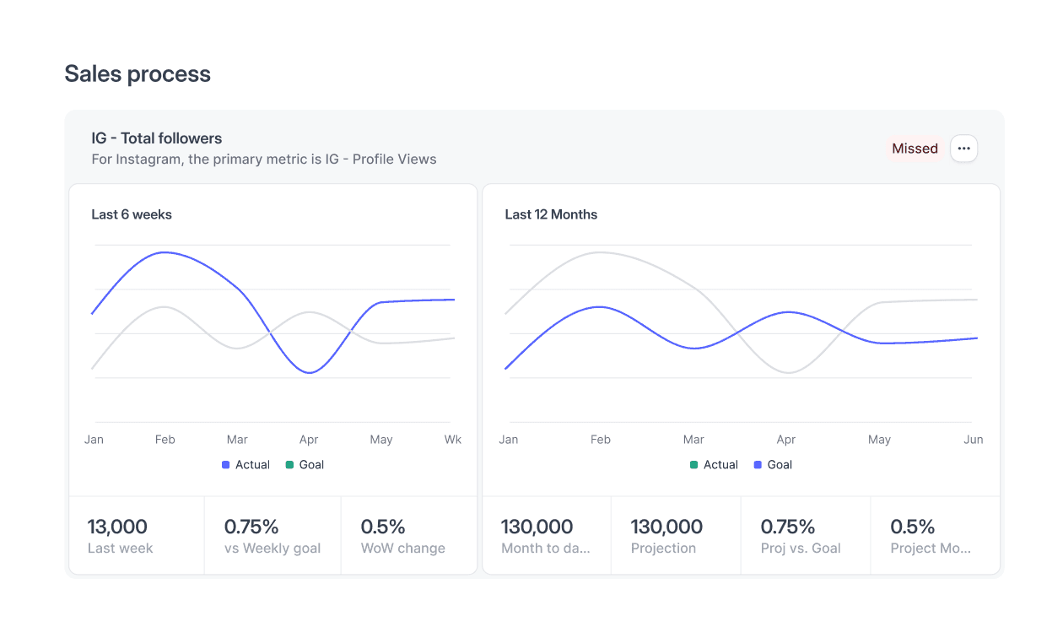Image resolution: width=1063 pixels, height=638 pixels.
Task: Select the 0.75% Proj vs. Goal stat
Action: (806, 536)
